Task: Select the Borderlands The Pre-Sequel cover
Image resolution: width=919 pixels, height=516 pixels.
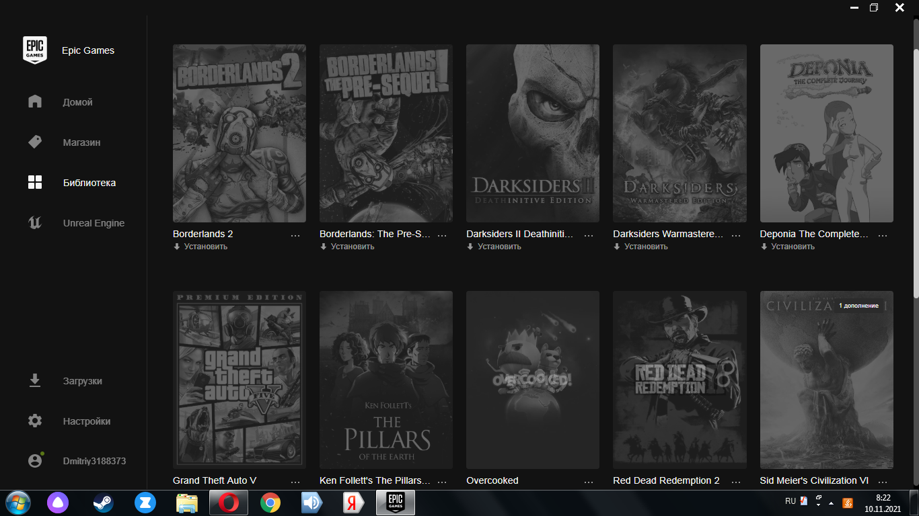Action: pyautogui.click(x=386, y=133)
